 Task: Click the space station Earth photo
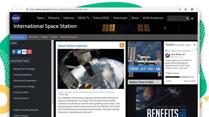[x=91, y=69]
